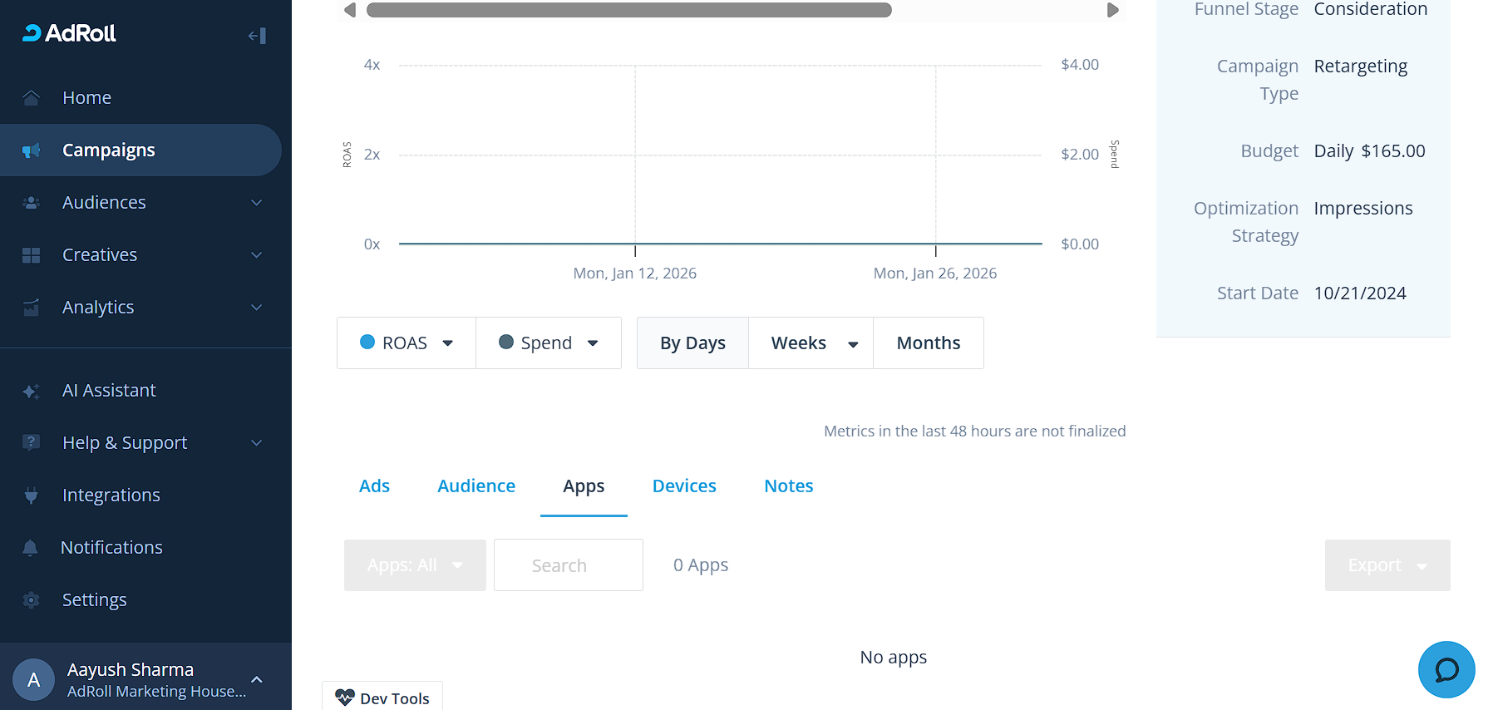
Task: Click the Notifications bell icon
Action: tap(31, 548)
